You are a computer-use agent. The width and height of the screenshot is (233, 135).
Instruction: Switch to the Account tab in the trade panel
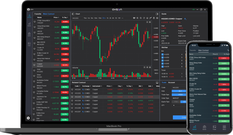tap(171, 83)
